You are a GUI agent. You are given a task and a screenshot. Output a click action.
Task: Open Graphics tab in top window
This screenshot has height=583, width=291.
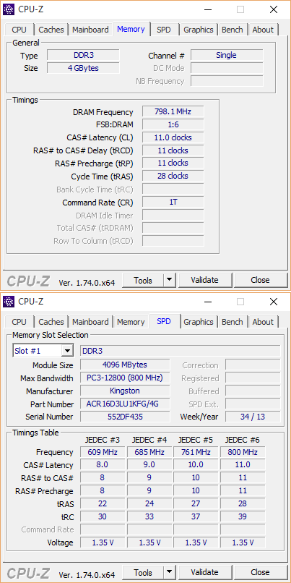pyautogui.click(x=199, y=30)
